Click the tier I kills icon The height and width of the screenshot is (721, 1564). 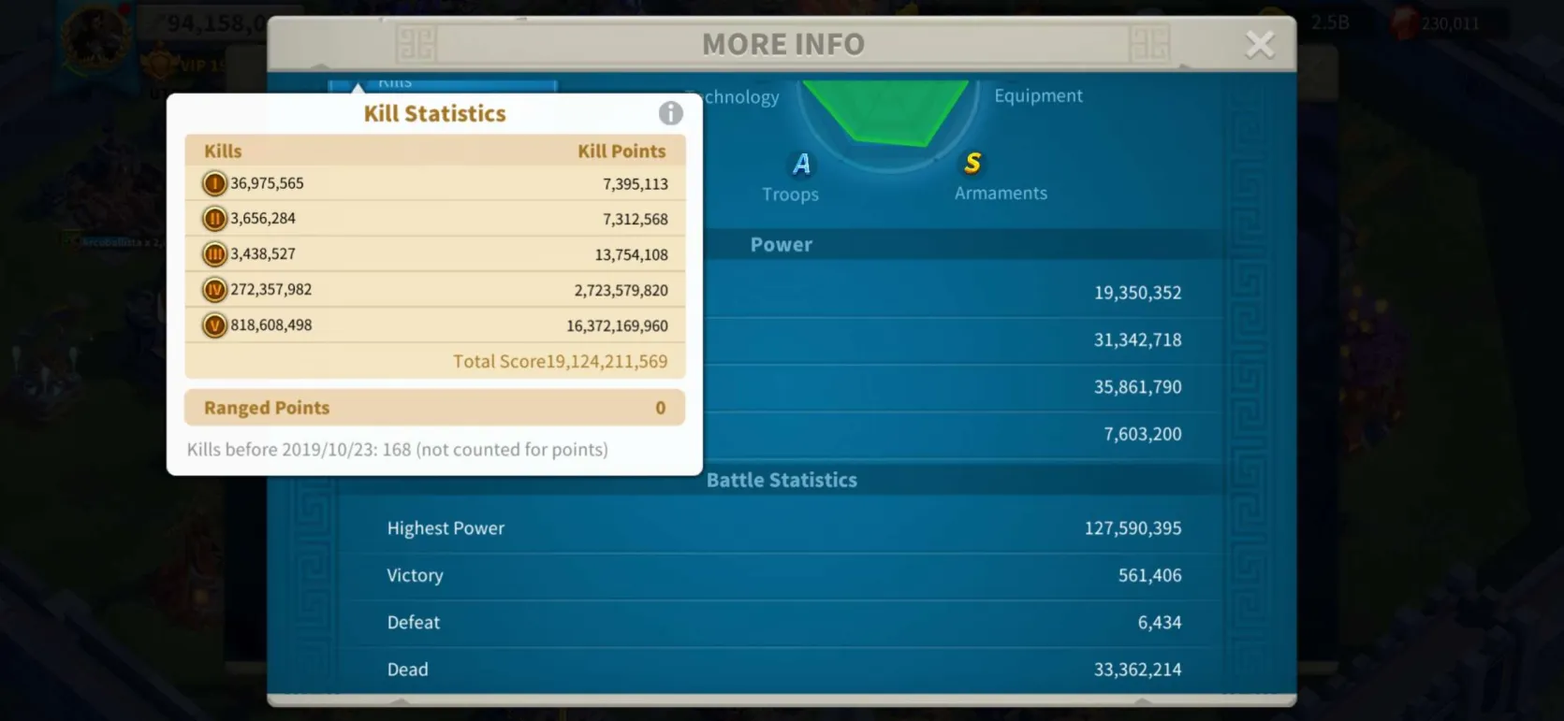point(214,183)
